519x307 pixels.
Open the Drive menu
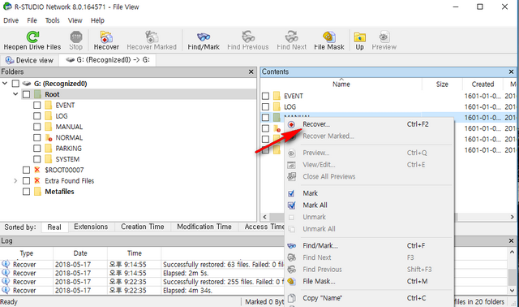pos(11,20)
